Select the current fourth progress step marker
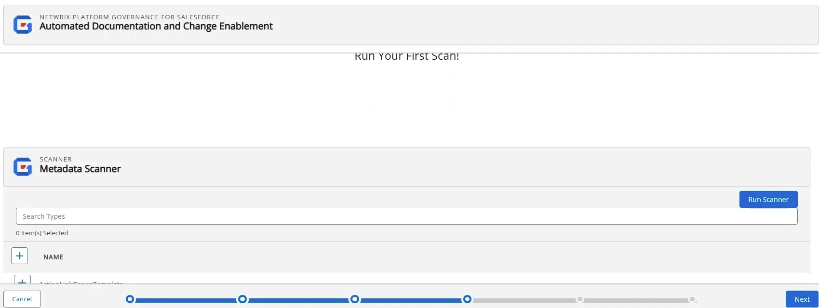Screen dimensions: 819x308 tap(467, 299)
